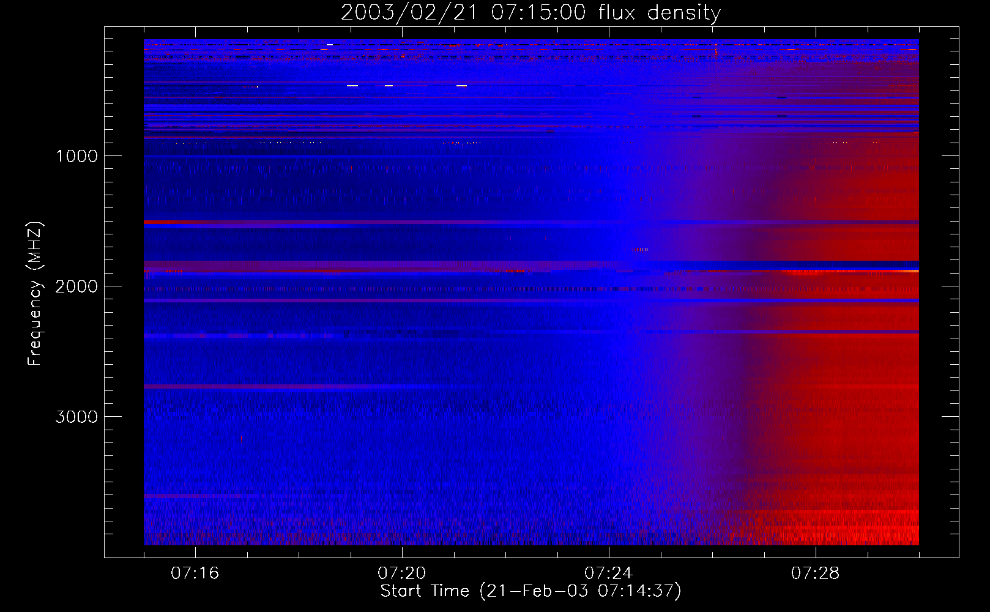Click the 1000 frequency tick label

pyautogui.click(x=76, y=156)
